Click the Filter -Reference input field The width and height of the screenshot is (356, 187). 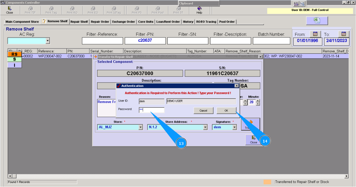point(103,41)
